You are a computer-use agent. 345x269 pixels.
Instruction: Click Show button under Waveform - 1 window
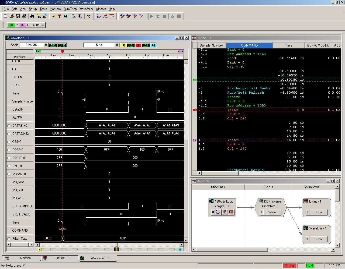[x=318, y=239]
